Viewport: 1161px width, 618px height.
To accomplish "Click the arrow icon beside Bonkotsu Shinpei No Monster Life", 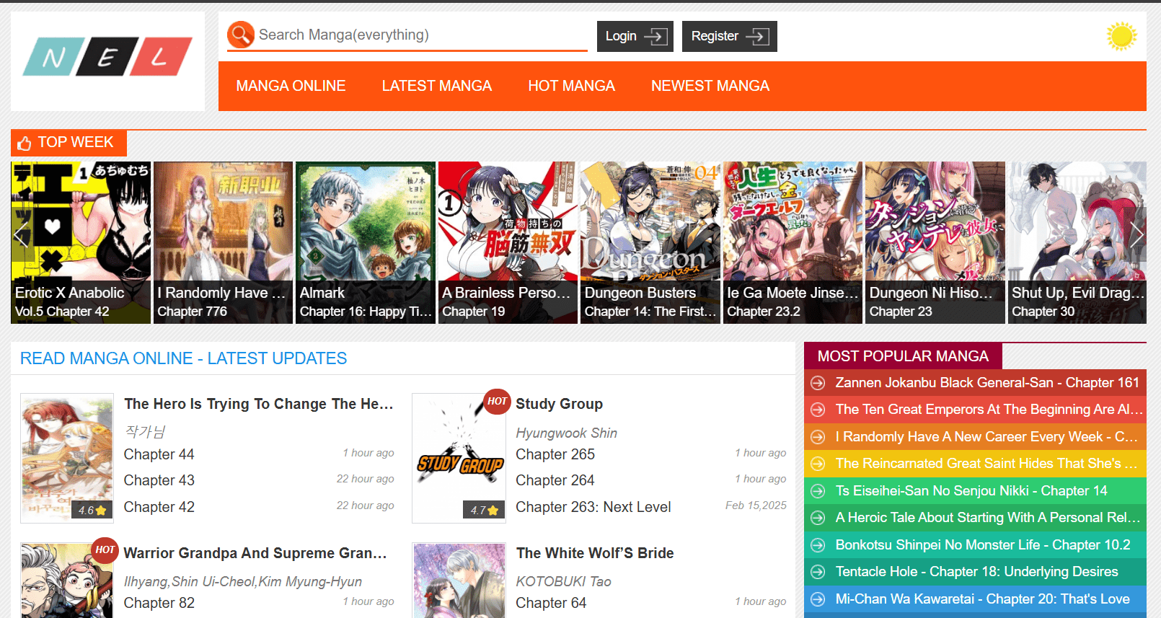I will coord(818,545).
